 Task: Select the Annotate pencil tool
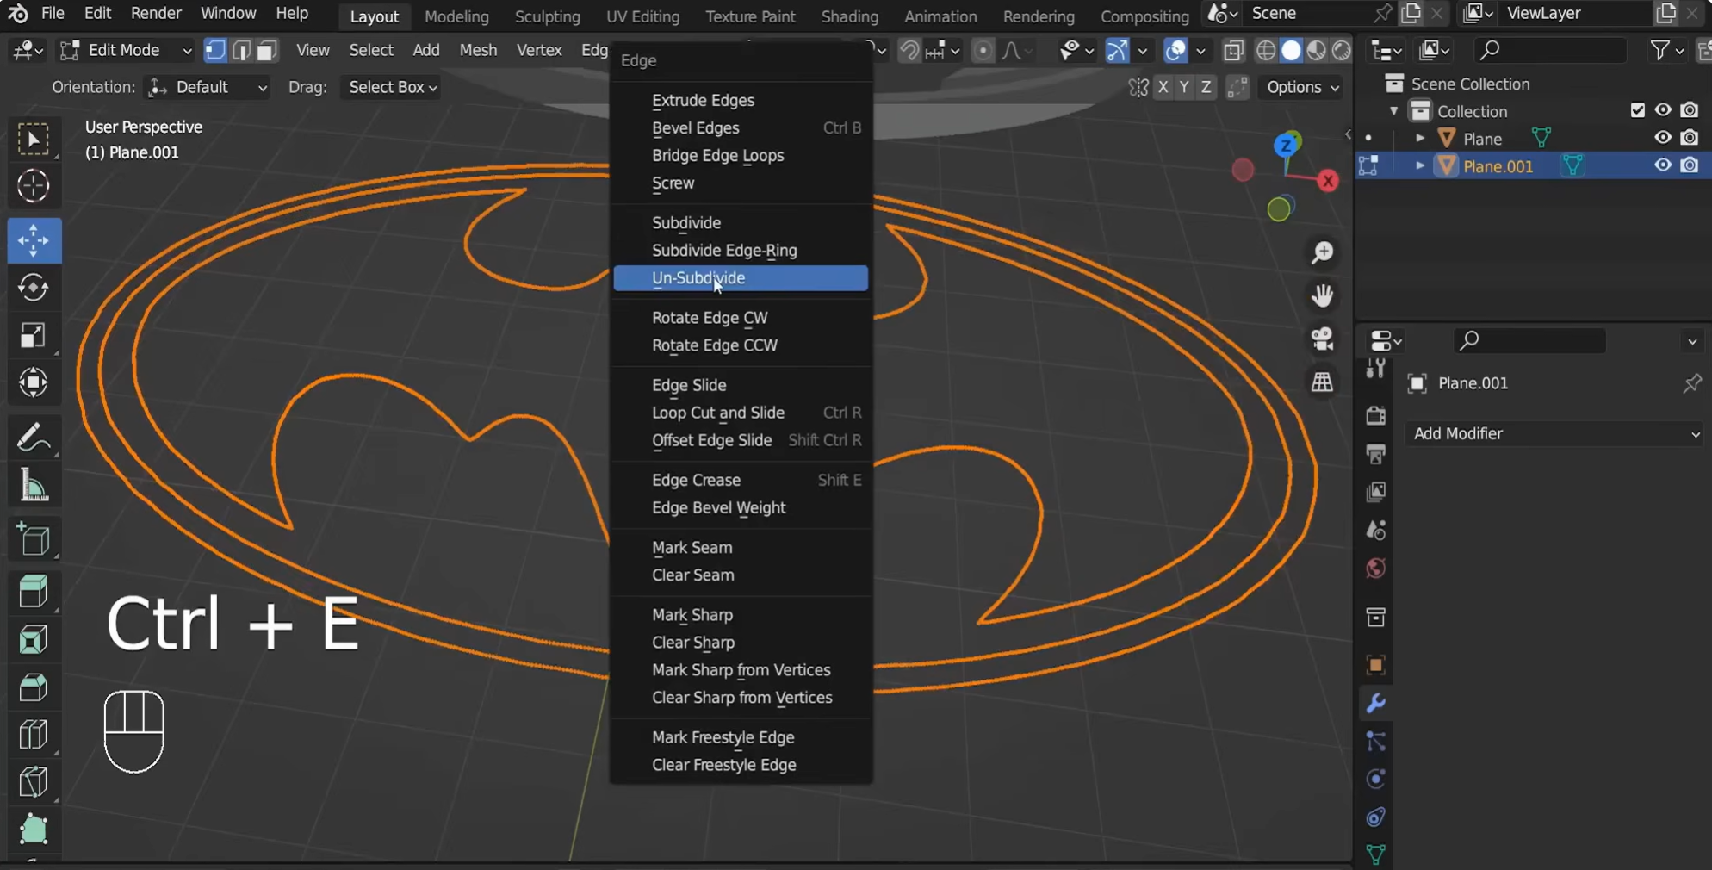point(34,438)
